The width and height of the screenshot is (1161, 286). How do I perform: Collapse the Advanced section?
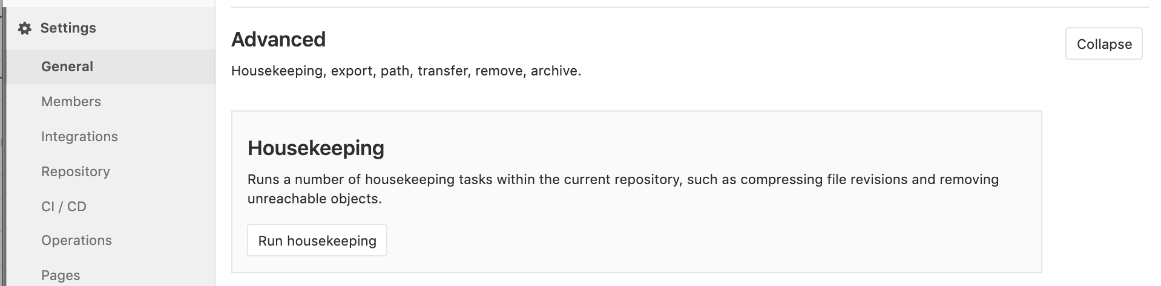pyautogui.click(x=1103, y=44)
